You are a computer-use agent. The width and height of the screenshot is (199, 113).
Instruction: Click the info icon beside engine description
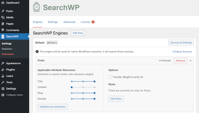37,52
